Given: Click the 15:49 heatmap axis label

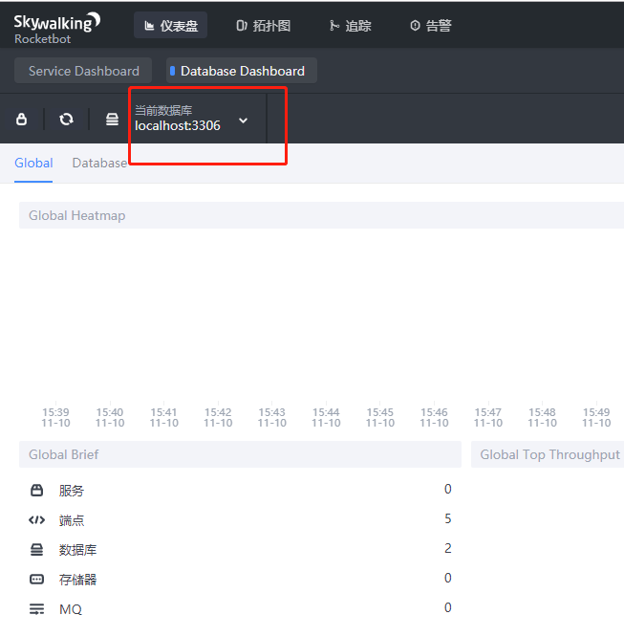Looking at the screenshot, I should click(596, 417).
